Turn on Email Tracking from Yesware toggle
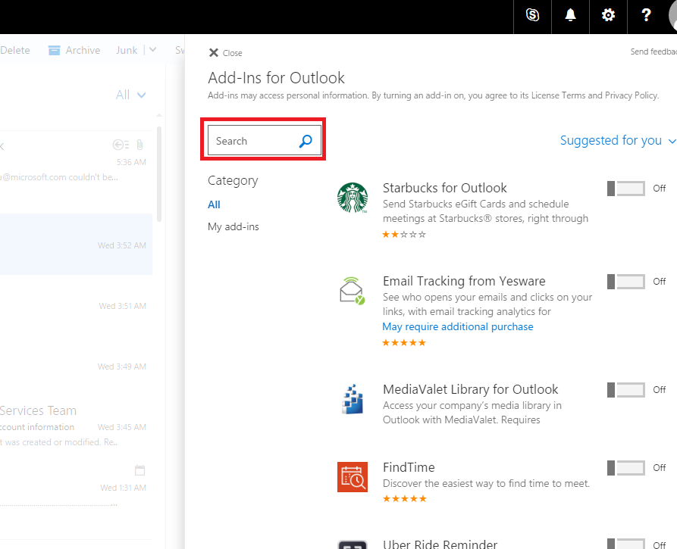Screen dimensions: 677x549 point(626,282)
